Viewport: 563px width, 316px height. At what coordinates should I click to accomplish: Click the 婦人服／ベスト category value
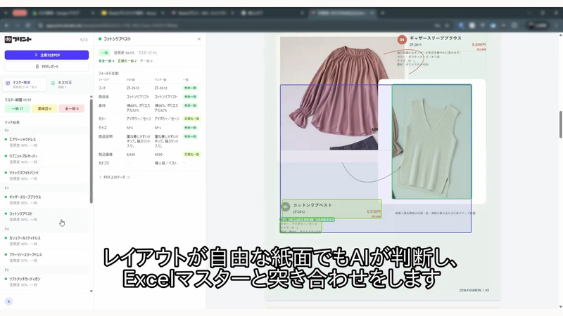coord(165,163)
